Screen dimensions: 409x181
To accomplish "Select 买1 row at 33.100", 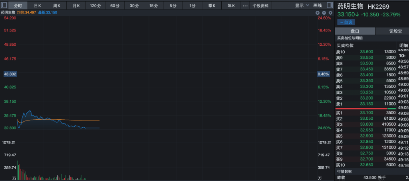I will [366, 113].
